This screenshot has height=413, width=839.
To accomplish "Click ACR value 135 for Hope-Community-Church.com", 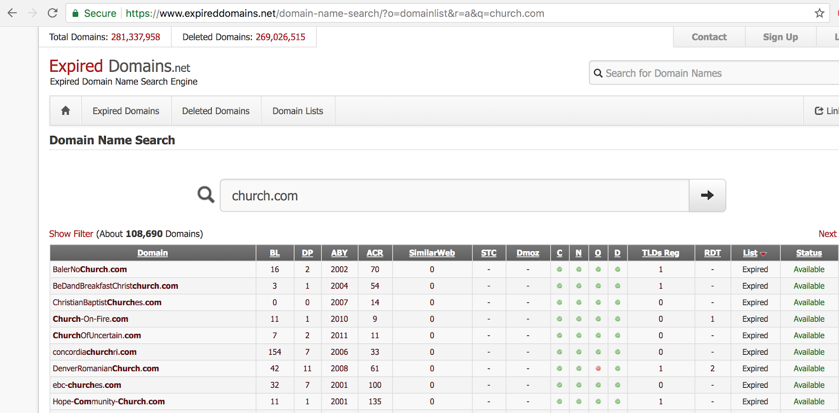I will (x=375, y=401).
